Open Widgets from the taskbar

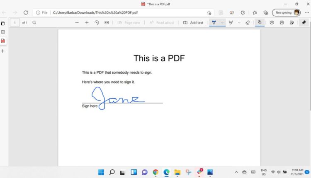tap(134, 172)
